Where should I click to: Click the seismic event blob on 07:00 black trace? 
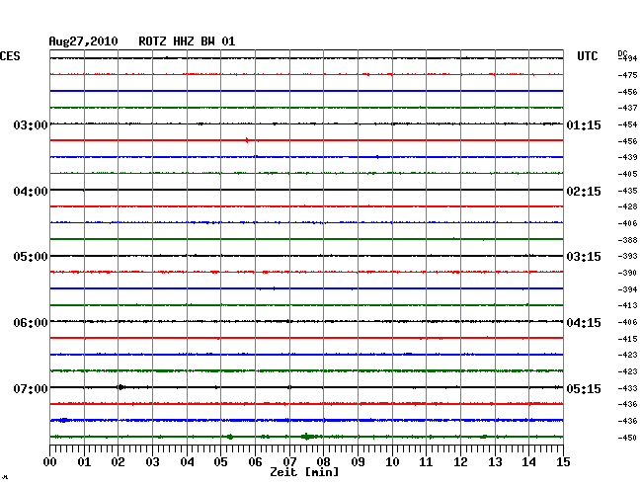pos(120,387)
